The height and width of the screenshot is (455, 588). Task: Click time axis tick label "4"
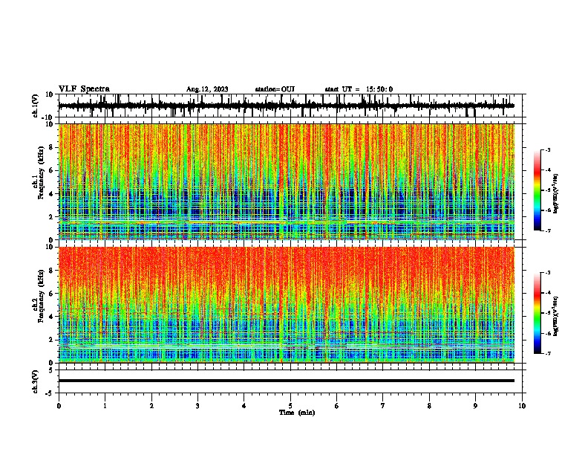[x=244, y=406]
